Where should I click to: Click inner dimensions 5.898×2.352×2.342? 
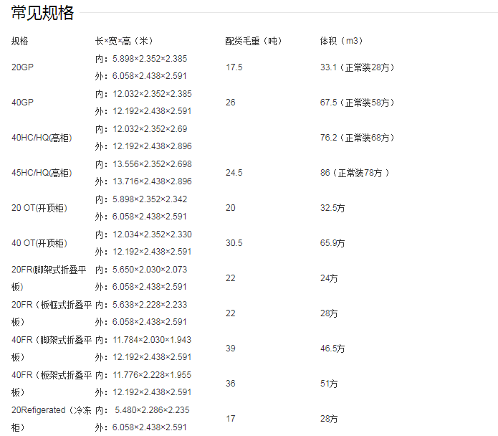point(150,199)
